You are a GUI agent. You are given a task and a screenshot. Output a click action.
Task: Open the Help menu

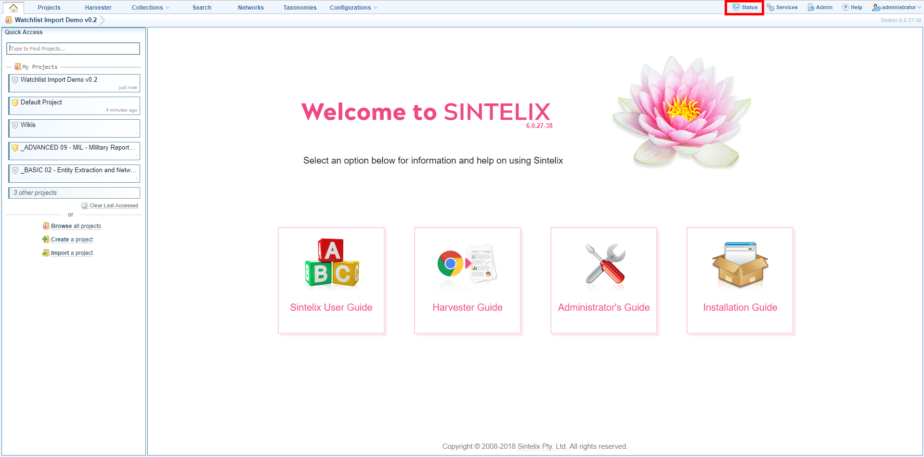click(852, 7)
